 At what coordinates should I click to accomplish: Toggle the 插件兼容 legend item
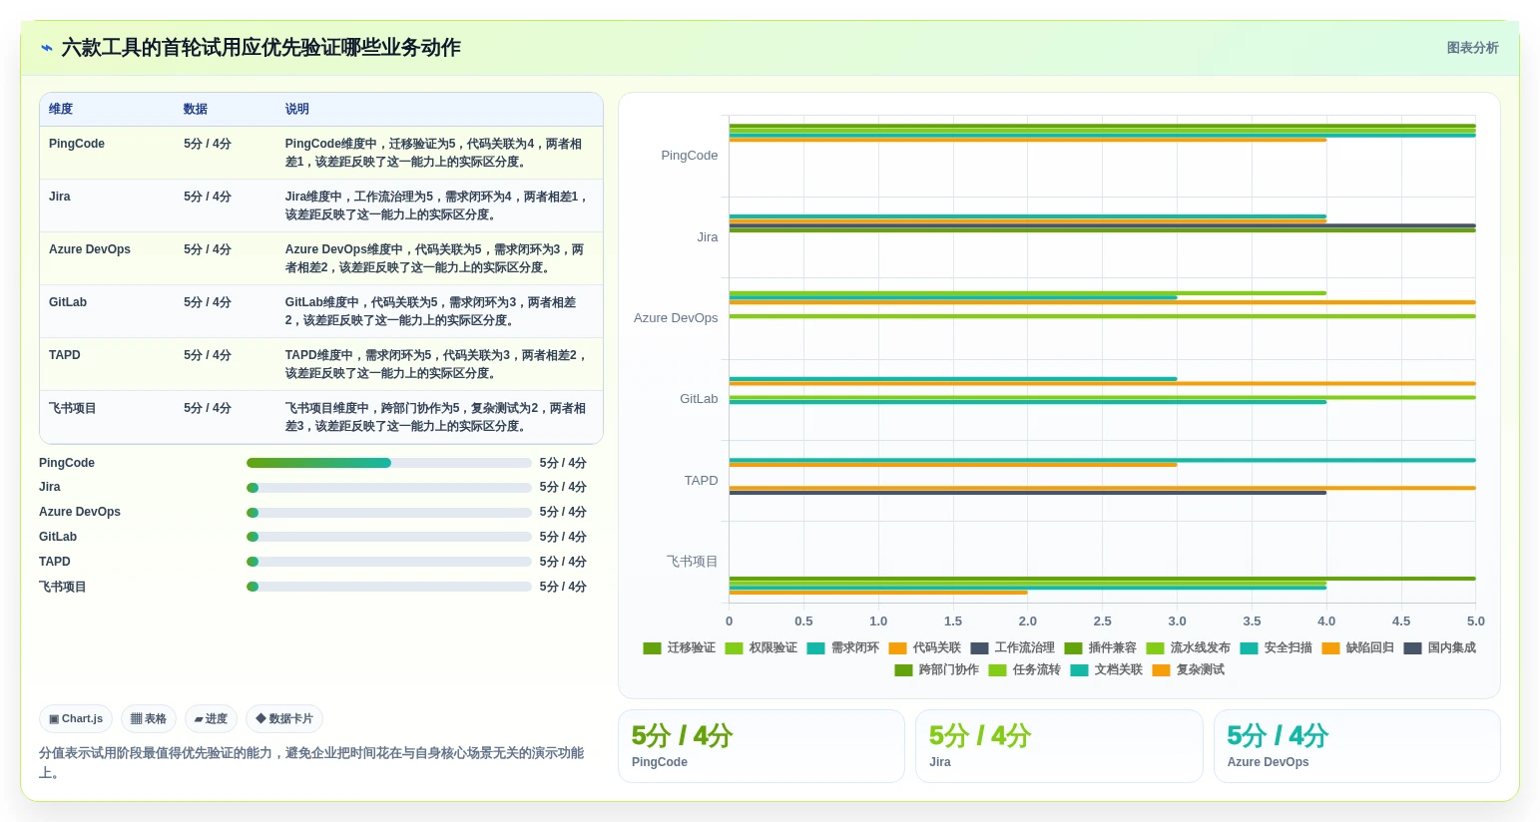click(x=1101, y=647)
